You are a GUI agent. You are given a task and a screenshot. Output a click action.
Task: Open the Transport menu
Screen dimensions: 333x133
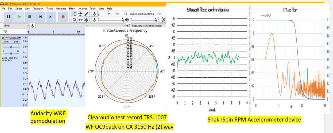[x=38, y=9]
